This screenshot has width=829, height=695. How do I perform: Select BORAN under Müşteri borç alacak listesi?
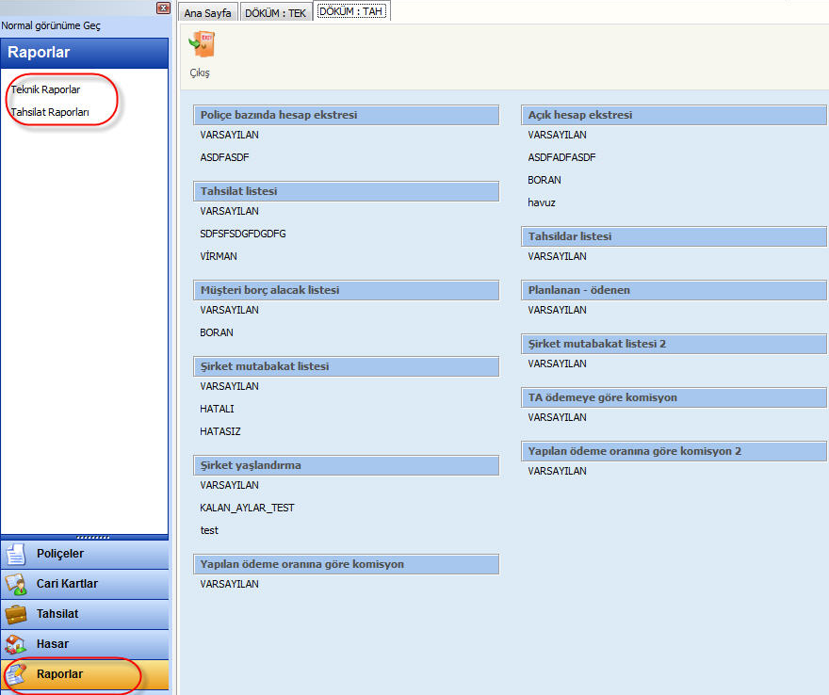(x=217, y=332)
